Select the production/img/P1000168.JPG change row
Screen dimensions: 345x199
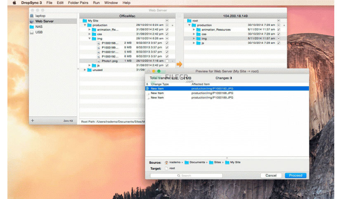click(x=227, y=93)
